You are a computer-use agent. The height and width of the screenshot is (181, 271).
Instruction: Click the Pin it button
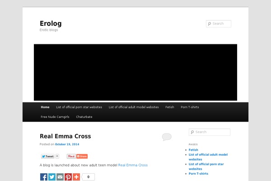(x=71, y=156)
